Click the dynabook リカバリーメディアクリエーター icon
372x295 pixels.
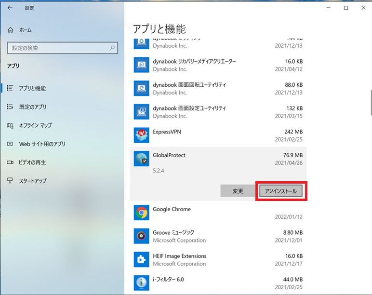click(141, 65)
